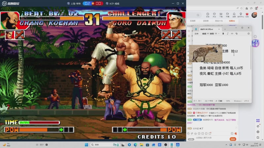Toggle bold in the Notepad toolbar
Viewport: 264px width, 148px height.
(223, 34)
